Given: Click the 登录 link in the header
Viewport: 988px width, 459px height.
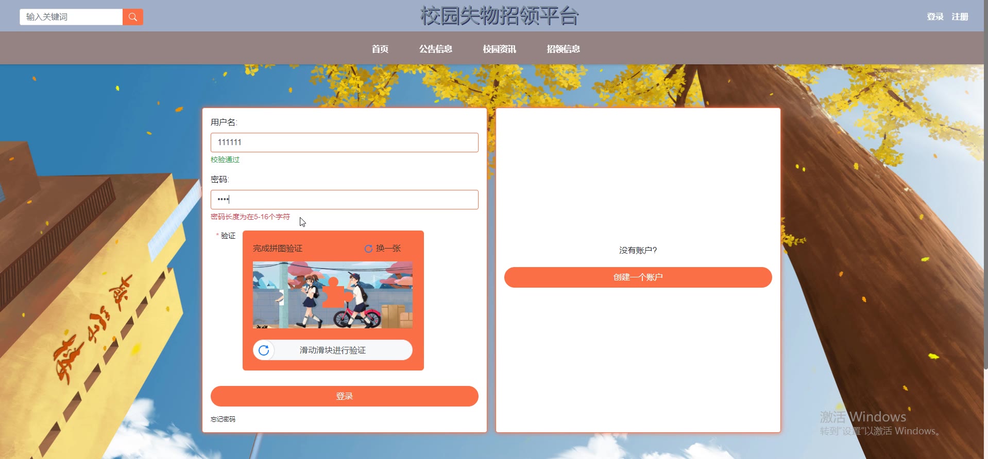Looking at the screenshot, I should [x=935, y=16].
